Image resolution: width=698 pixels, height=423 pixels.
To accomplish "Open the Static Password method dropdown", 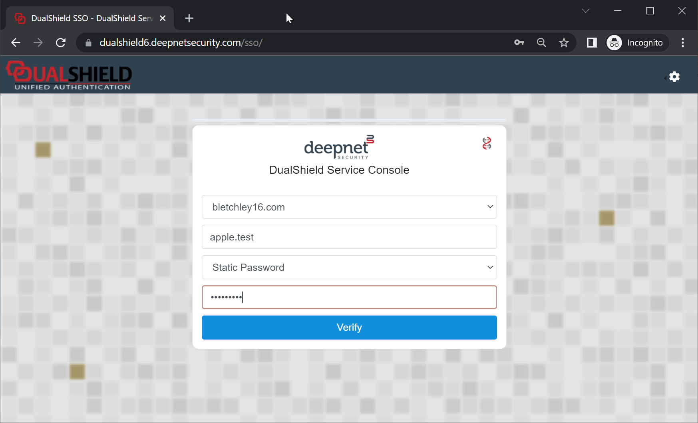I will click(349, 267).
